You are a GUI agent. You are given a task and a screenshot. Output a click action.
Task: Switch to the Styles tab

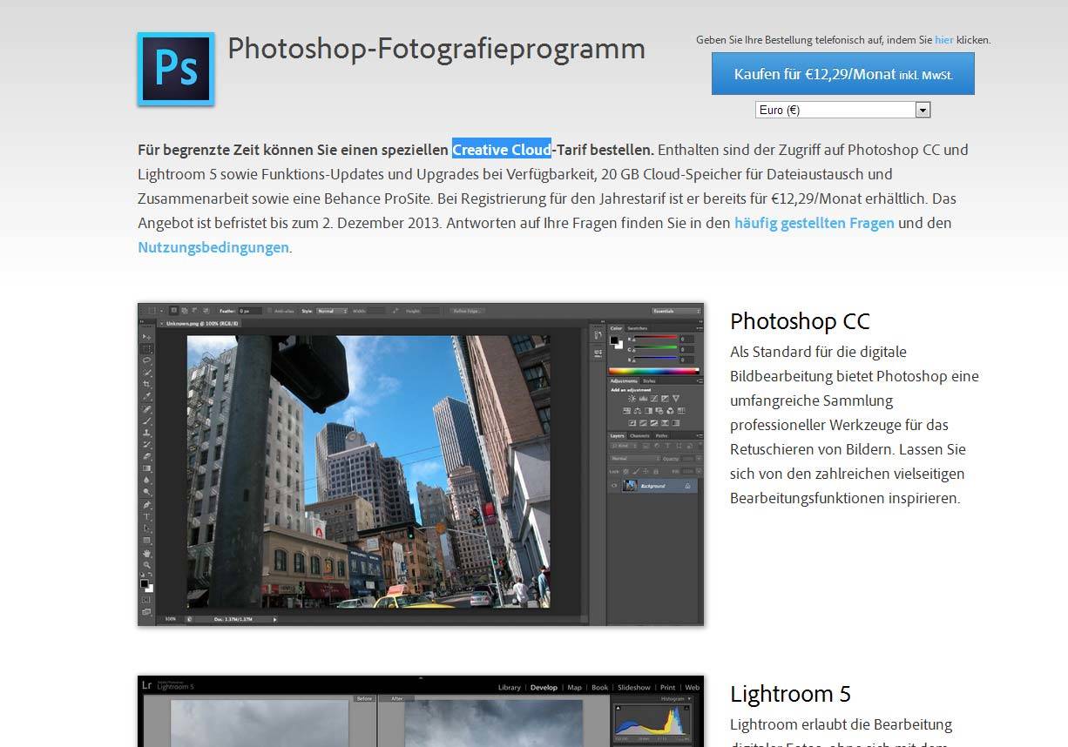point(649,381)
